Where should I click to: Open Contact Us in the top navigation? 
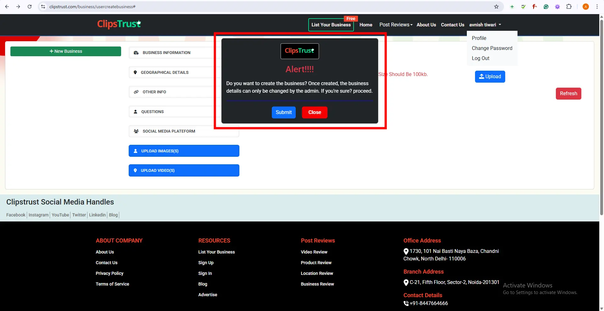pos(452,25)
